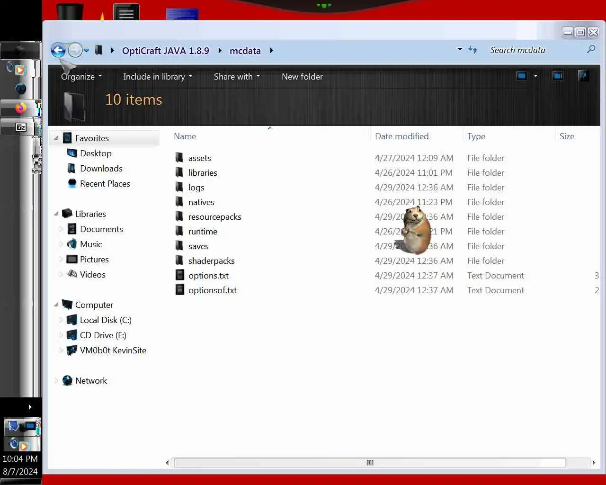Click the security shield tray icon

tap(13, 426)
